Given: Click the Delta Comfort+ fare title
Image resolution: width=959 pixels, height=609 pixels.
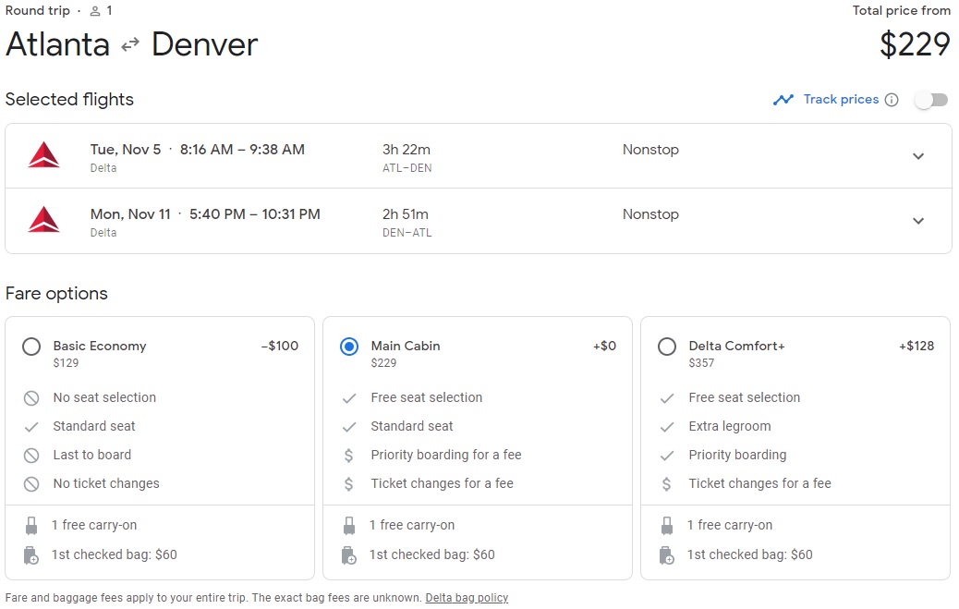Looking at the screenshot, I should [736, 346].
